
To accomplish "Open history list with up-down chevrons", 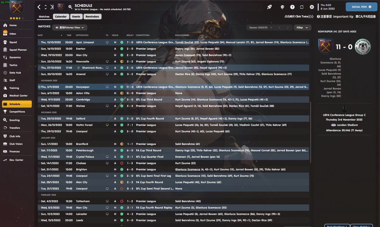I will tap(45, 7).
